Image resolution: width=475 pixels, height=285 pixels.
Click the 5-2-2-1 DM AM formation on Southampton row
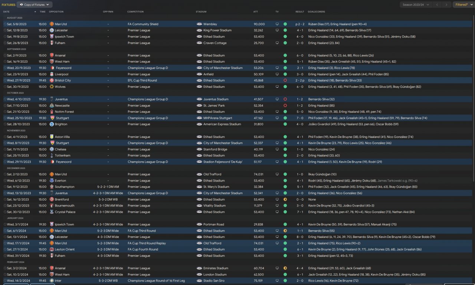pos(108,187)
